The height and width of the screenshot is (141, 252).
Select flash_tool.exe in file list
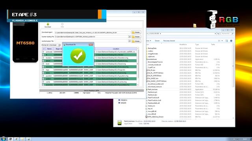coord(152,89)
